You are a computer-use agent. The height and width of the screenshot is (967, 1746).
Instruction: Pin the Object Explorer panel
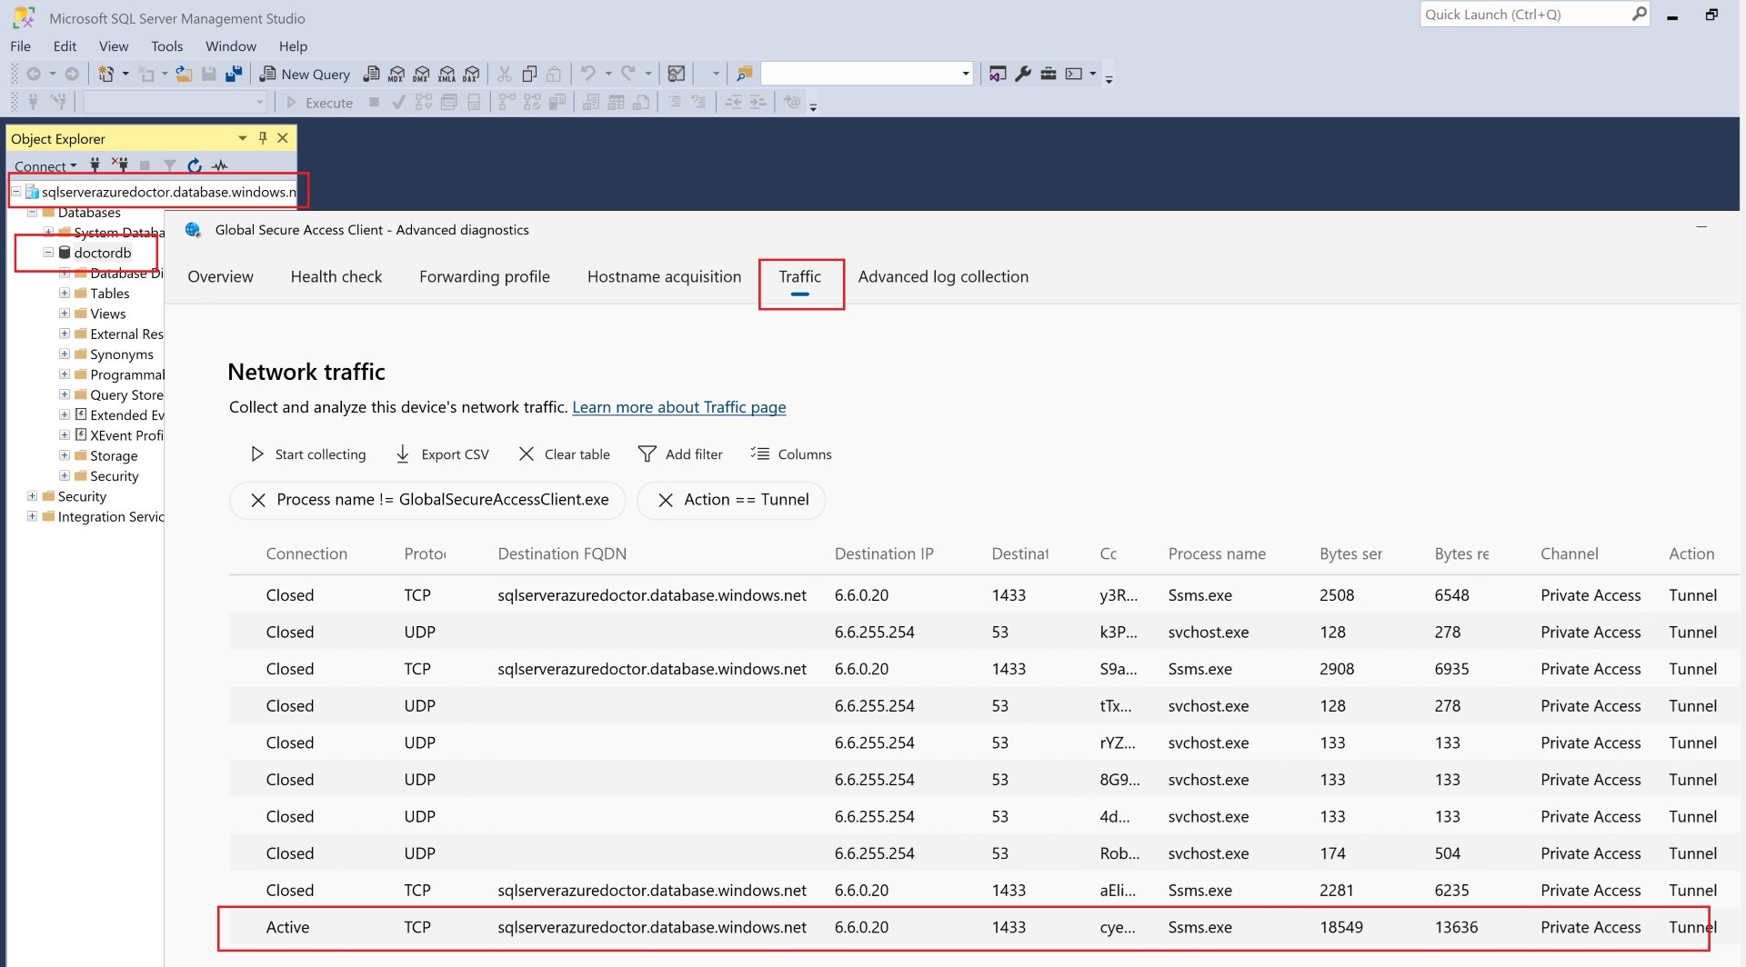pyautogui.click(x=263, y=138)
